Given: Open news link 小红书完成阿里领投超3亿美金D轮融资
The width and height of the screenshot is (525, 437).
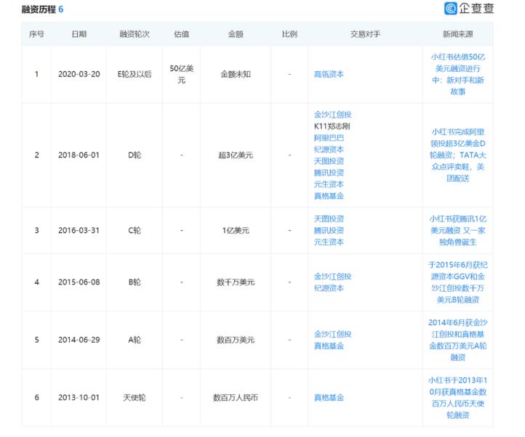Looking at the screenshot, I should click(457, 155).
